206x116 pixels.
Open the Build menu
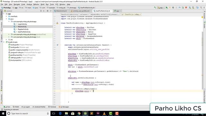click(x=42, y=4)
